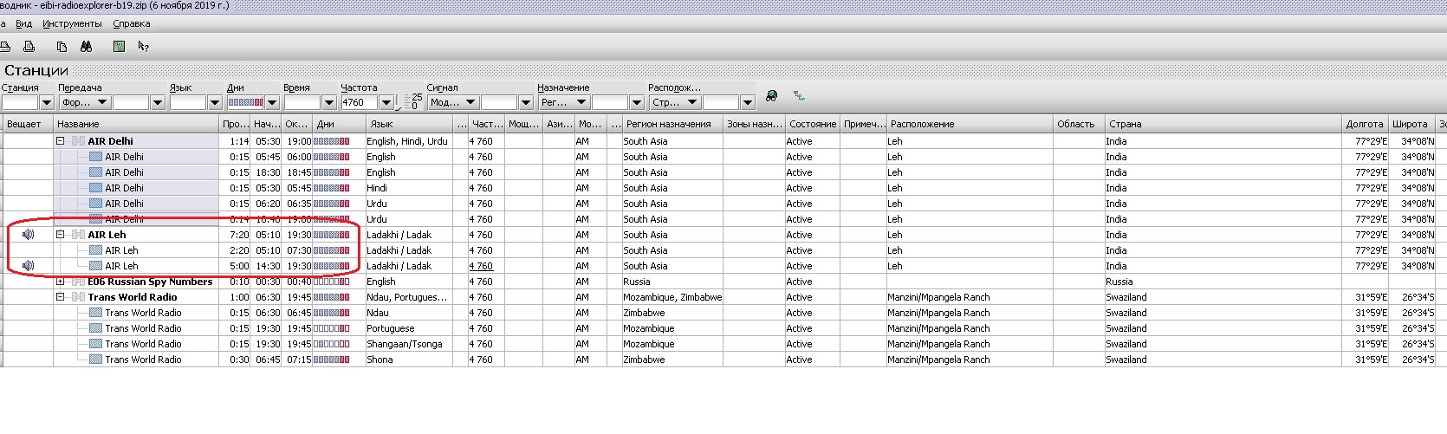Sort by the Состояние column header

click(812, 124)
